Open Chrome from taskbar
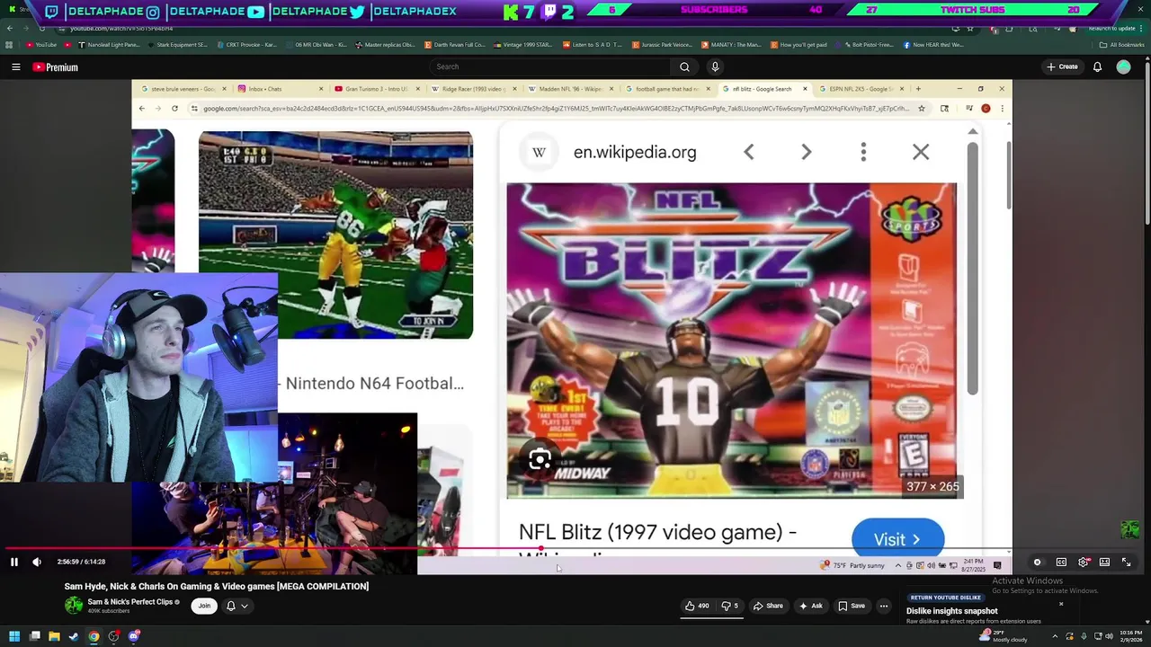 (94, 636)
